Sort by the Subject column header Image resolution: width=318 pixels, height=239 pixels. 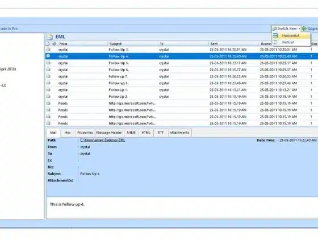coord(133,44)
